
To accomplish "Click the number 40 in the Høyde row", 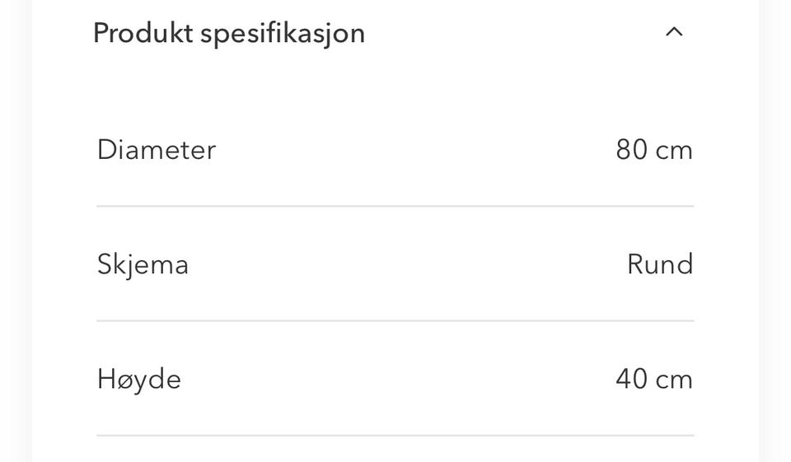I will pyautogui.click(x=632, y=379).
